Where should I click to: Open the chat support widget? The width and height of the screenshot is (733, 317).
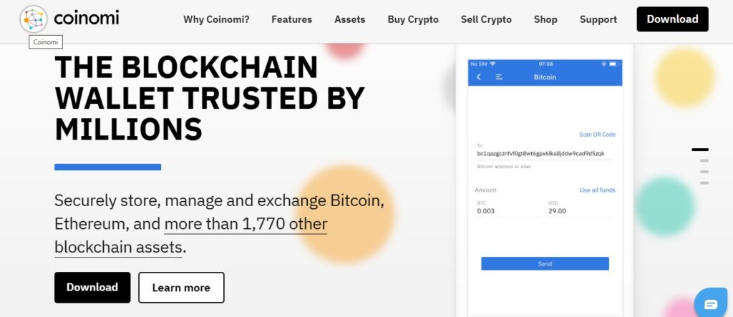[710, 303]
